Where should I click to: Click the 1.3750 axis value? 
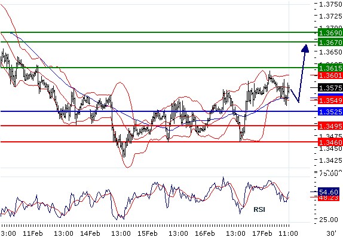(x=330, y=4)
